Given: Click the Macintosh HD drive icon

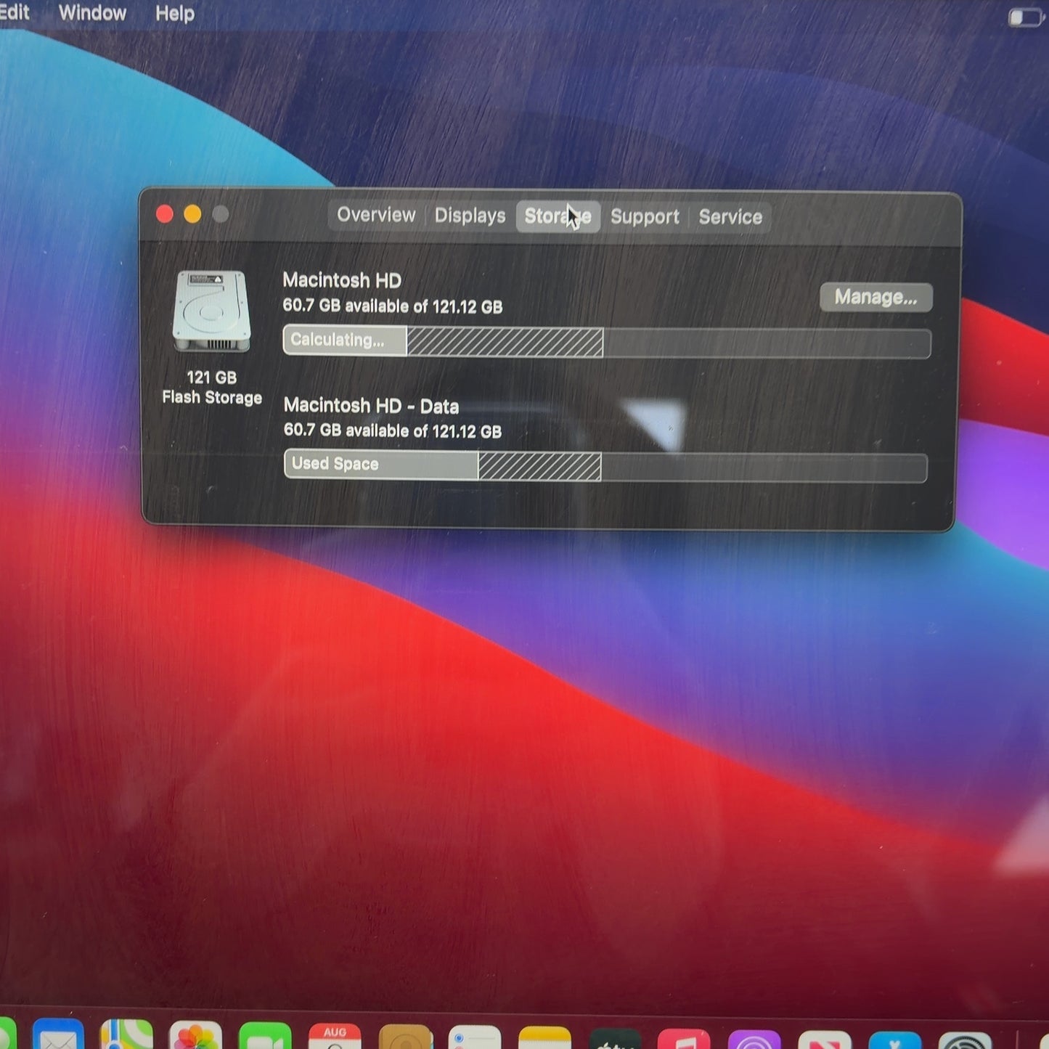Looking at the screenshot, I should pos(211,311).
